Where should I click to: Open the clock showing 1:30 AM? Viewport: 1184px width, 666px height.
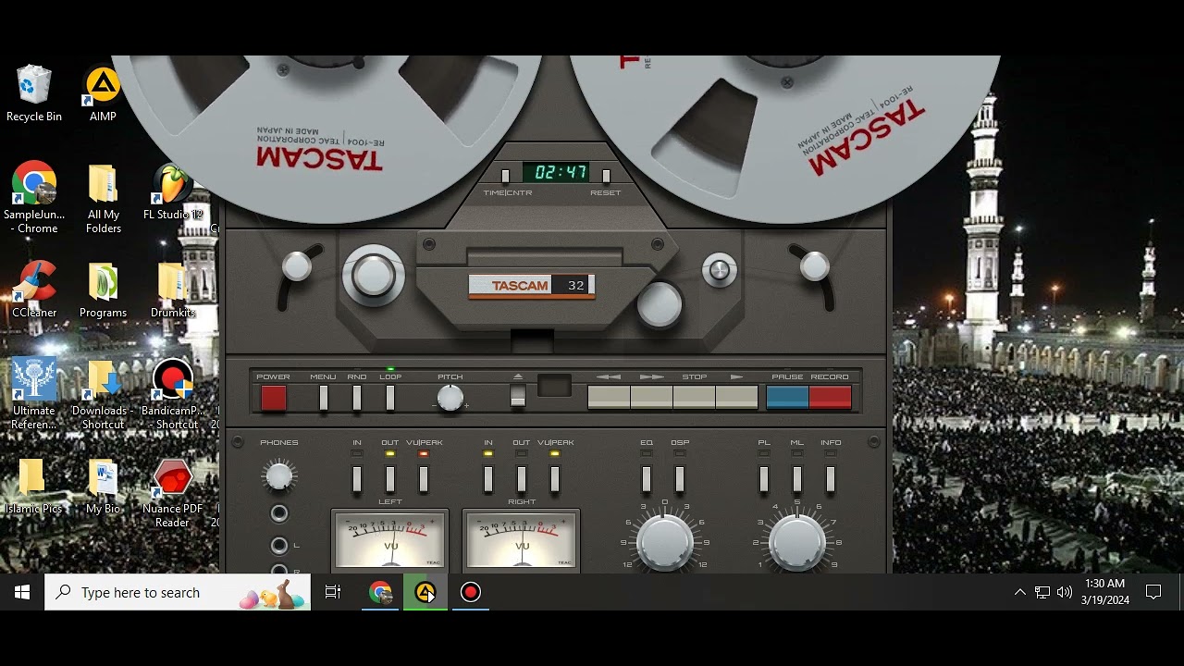1105,592
